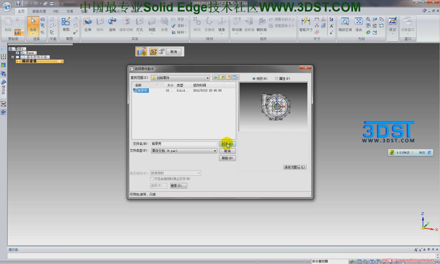The image size is (440, 264).
Task: Activate the 智能尺寸 Smart Dimension tool
Action: [x=305, y=25]
